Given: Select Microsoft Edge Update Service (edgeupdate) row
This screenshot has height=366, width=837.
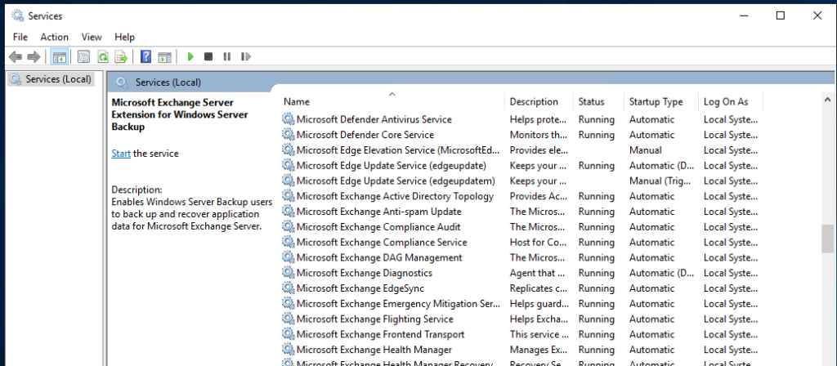Looking at the screenshot, I should tap(520, 165).
